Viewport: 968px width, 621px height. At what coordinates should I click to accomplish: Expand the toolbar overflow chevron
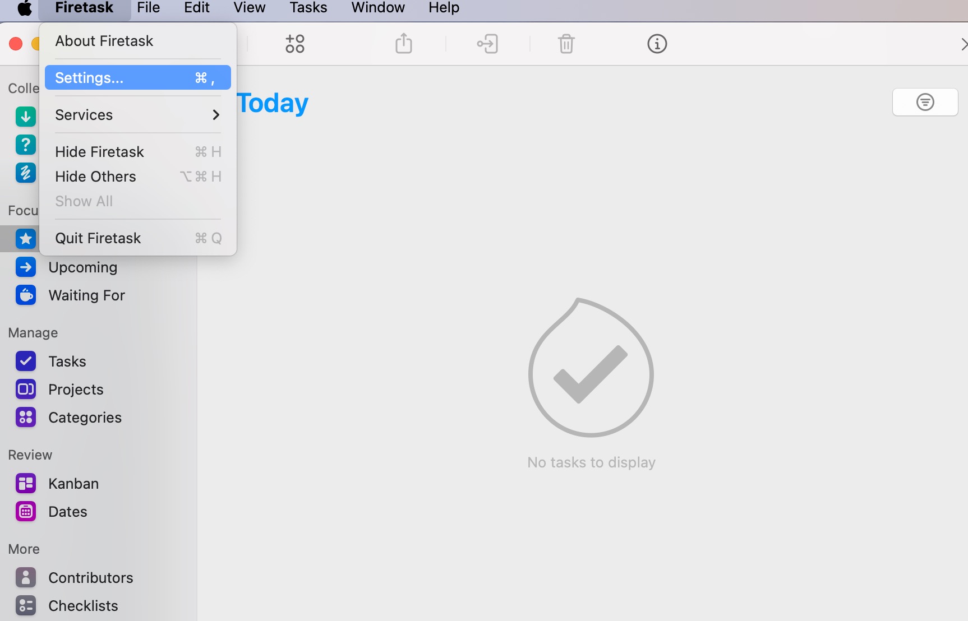click(x=963, y=44)
